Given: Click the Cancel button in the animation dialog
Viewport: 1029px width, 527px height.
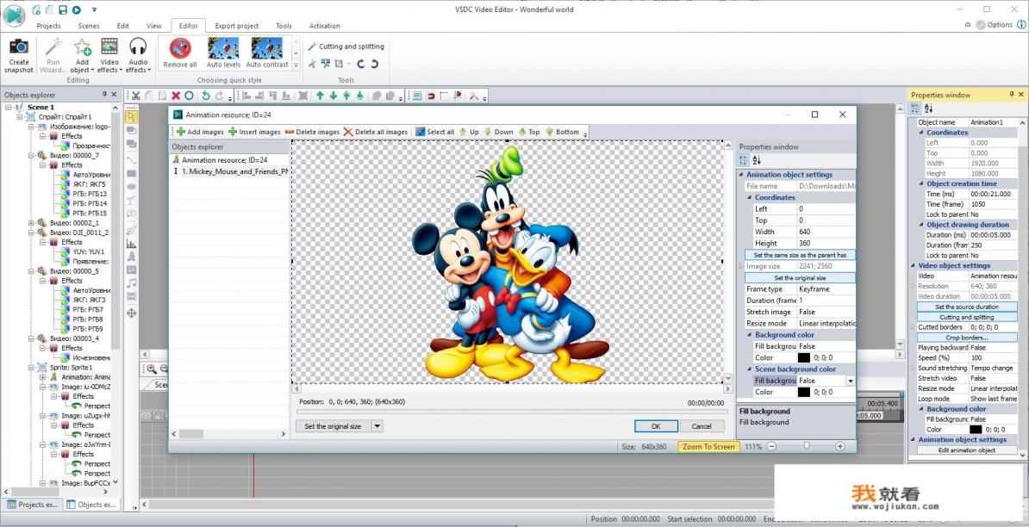Looking at the screenshot, I should point(702,426).
